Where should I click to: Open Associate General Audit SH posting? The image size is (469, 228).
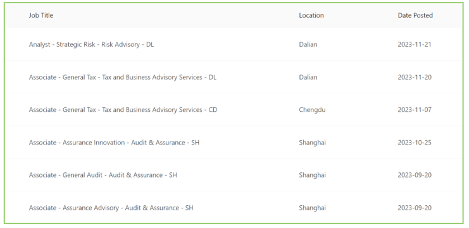point(103,175)
